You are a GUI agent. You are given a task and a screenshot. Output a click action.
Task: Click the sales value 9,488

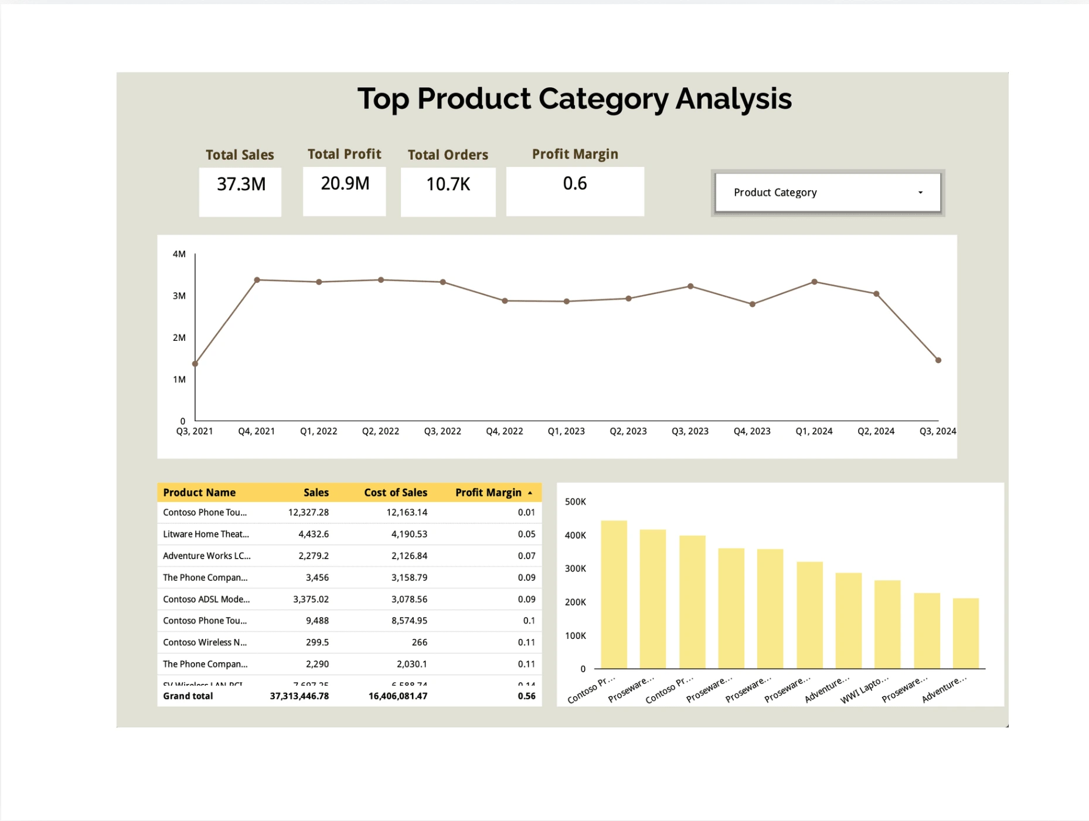point(317,621)
